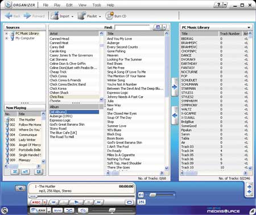The height and width of the screenshot is (215, 256).
Task: Transfer tracks right with the blue arrow
Action: (175, 87)
